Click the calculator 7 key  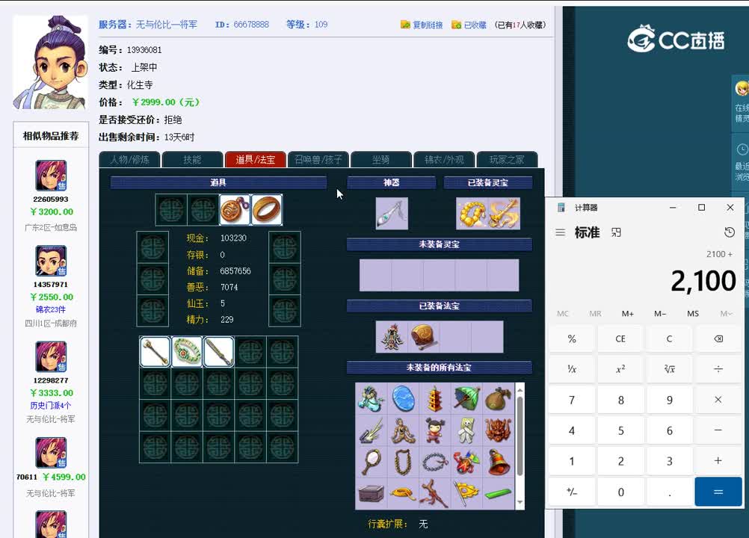572,400
